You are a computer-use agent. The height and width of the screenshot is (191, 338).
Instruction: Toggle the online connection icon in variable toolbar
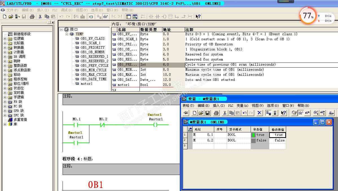(x=268, y=113)
